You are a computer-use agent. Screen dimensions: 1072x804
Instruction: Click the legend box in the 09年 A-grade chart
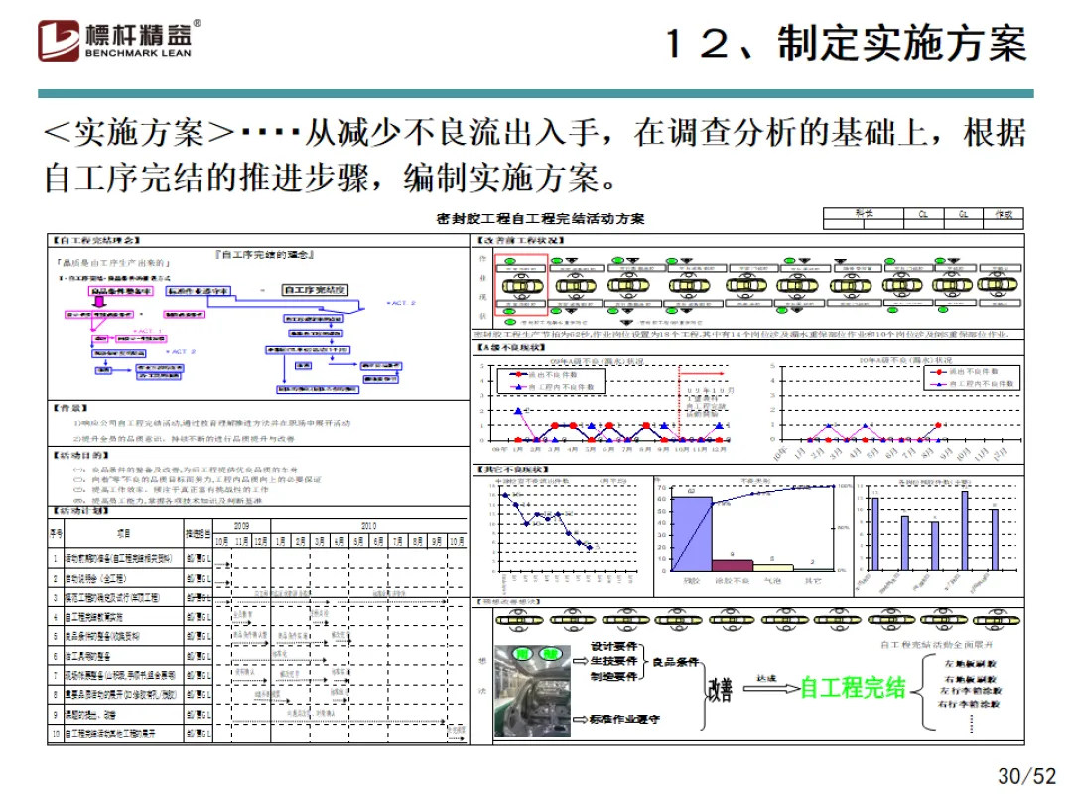[552, 381]
